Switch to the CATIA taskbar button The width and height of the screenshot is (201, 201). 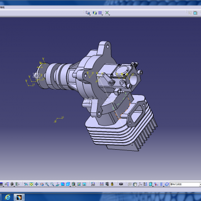(x=19, y=197)
